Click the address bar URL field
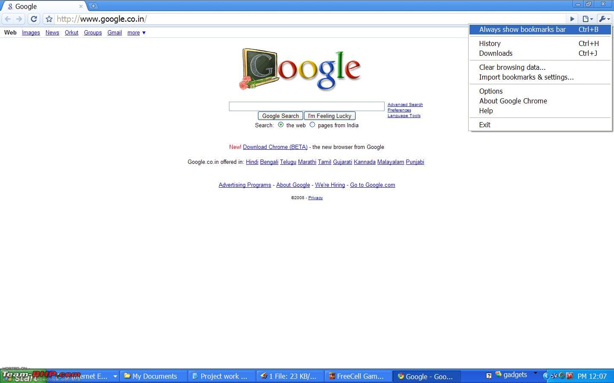The height and width of the screenshot is (383, 614). pos(311,19)
